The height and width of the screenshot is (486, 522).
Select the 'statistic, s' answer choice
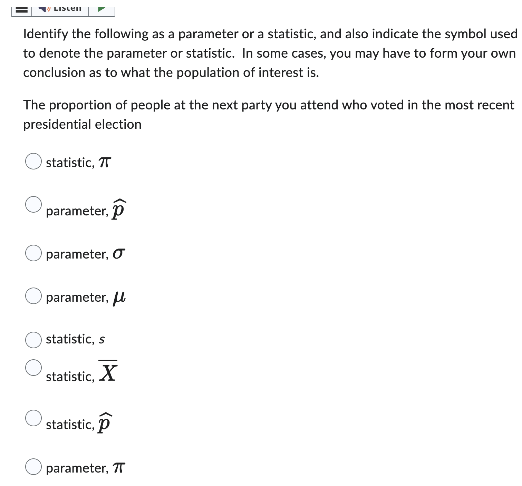pos(33,340)
